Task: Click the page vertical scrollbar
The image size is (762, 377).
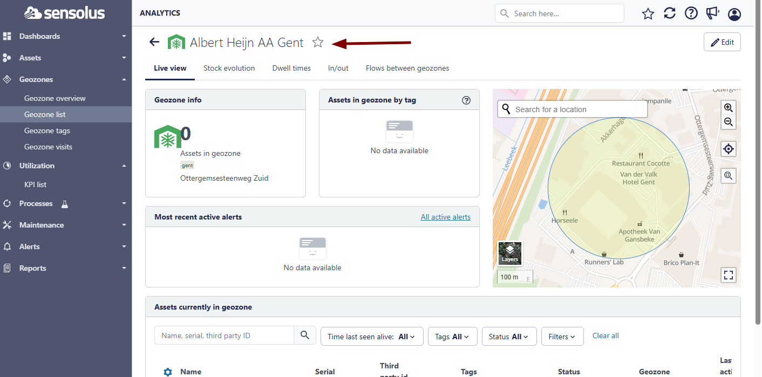Action: (x=758, y=162)
